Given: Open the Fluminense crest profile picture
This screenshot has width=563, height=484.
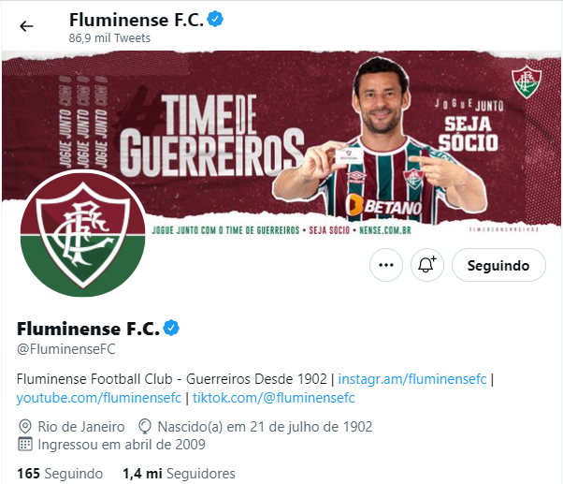Looking at the screenshot, I should tap(82, 233).
